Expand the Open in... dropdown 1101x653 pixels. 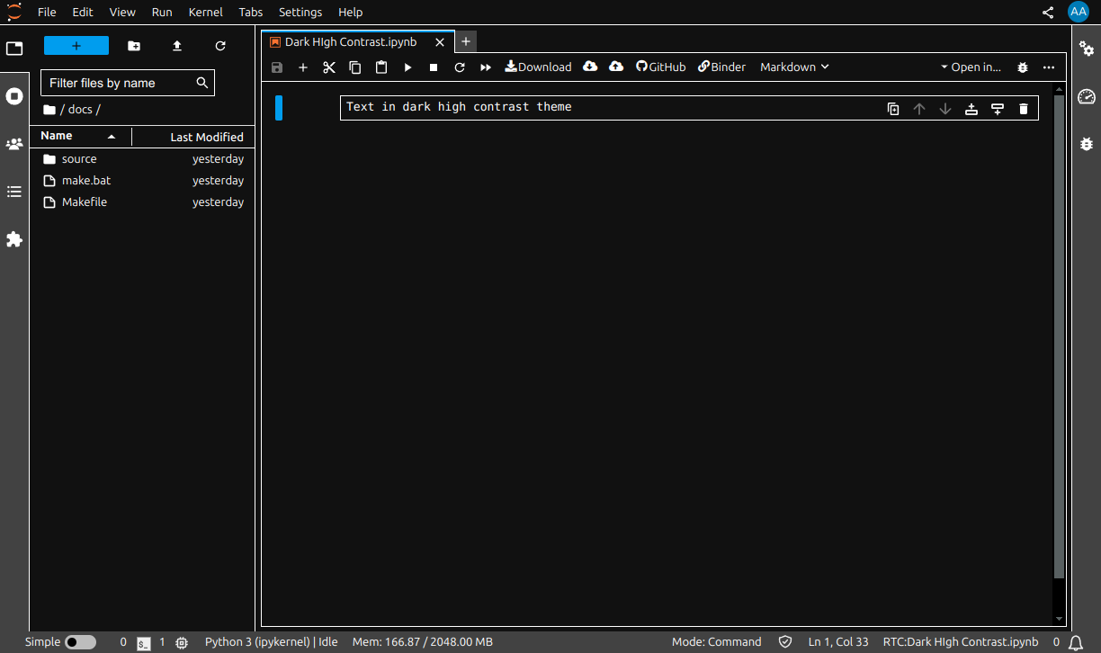(x=971, y=67)
